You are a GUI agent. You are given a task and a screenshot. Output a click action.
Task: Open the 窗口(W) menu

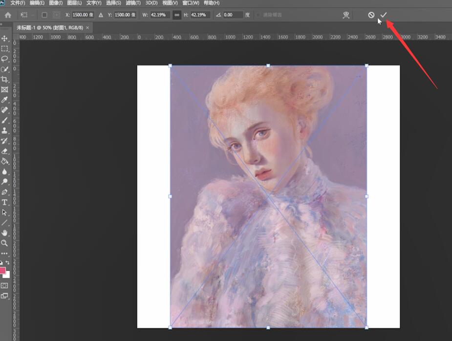[191, 3]
